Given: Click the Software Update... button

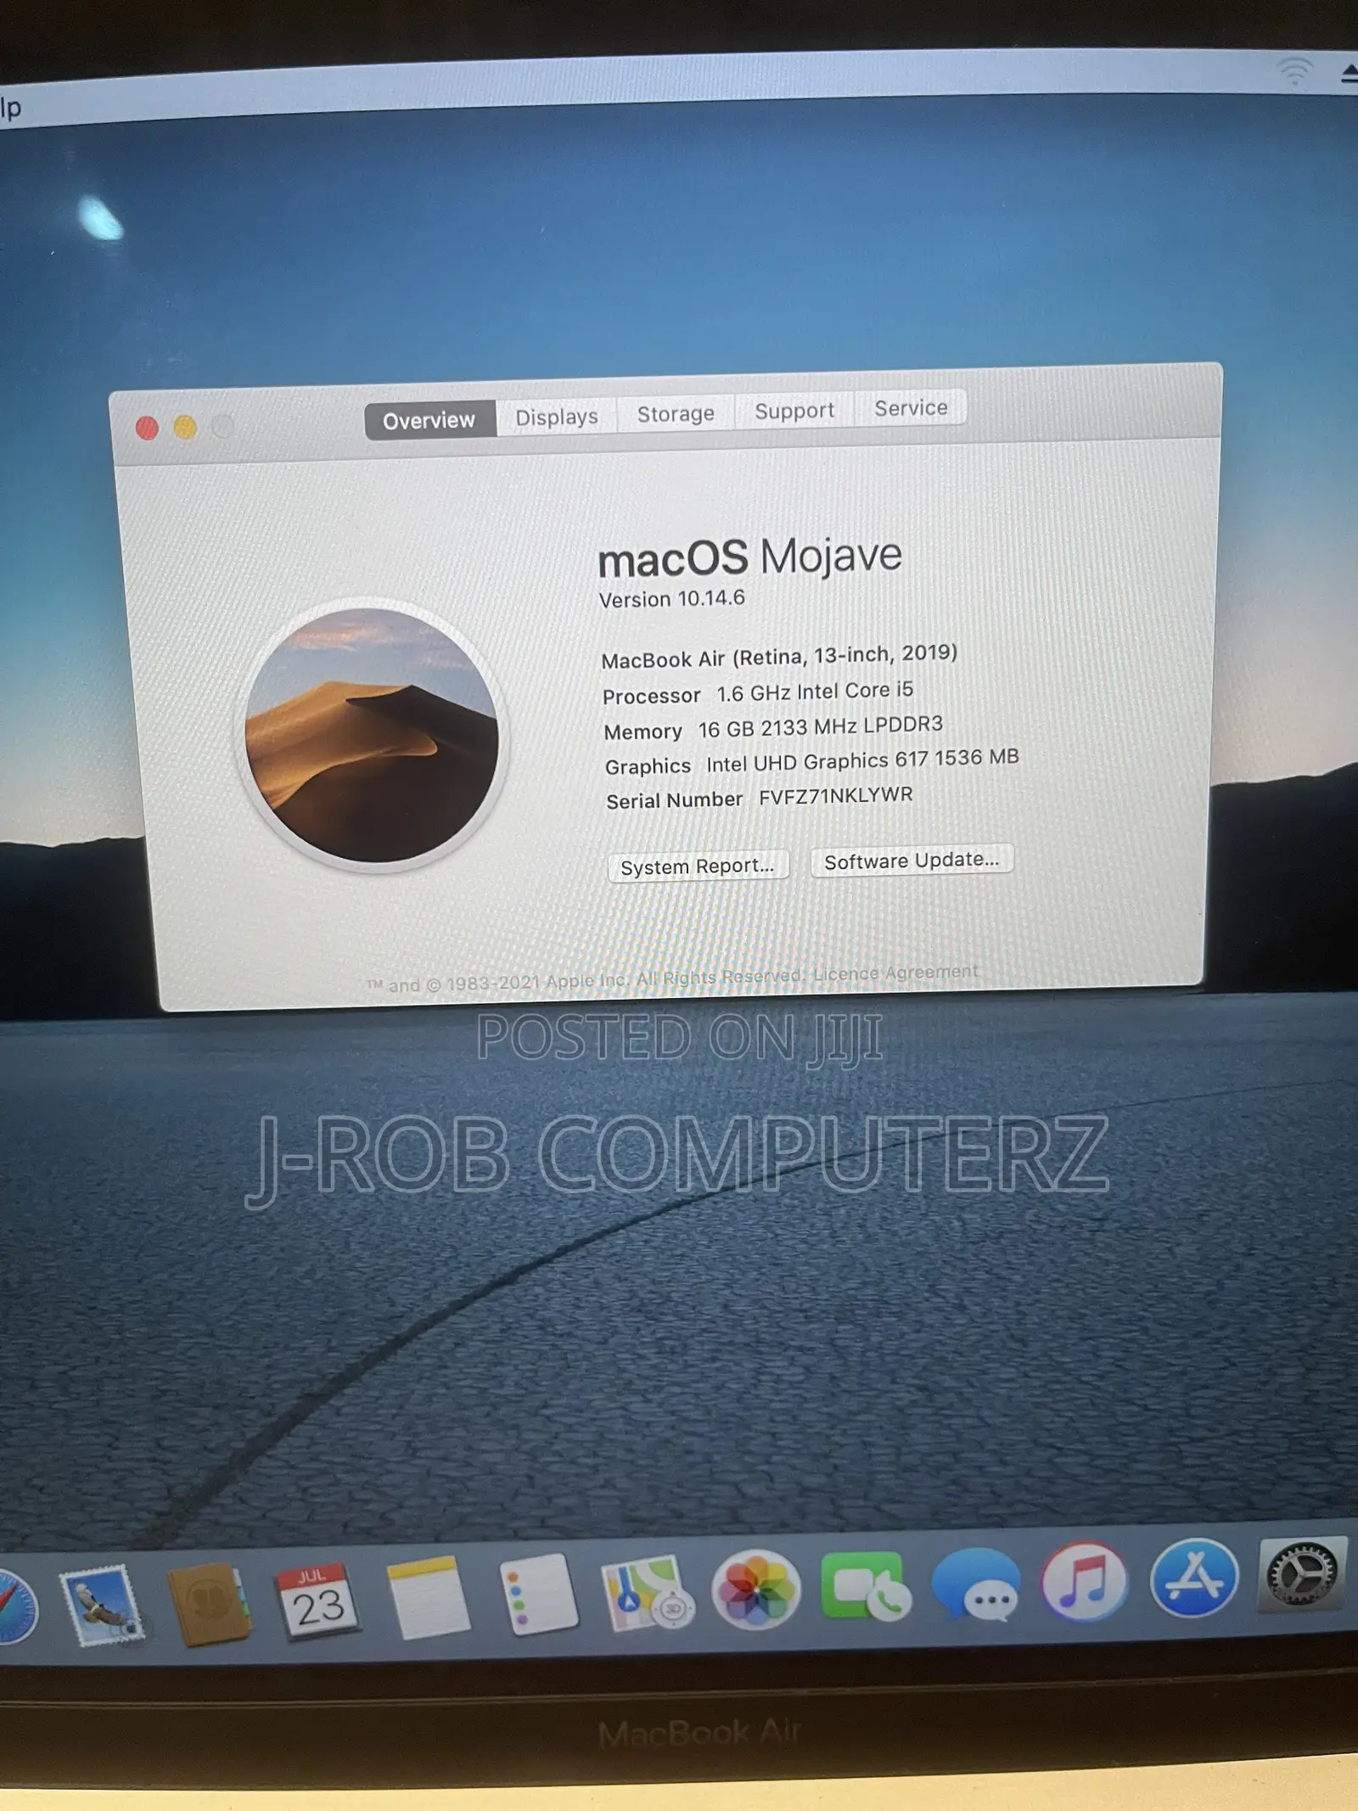Looking at the screenshot, I should click(x=912, y=861).
